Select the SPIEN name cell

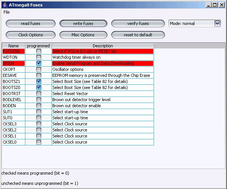point(14,63)
